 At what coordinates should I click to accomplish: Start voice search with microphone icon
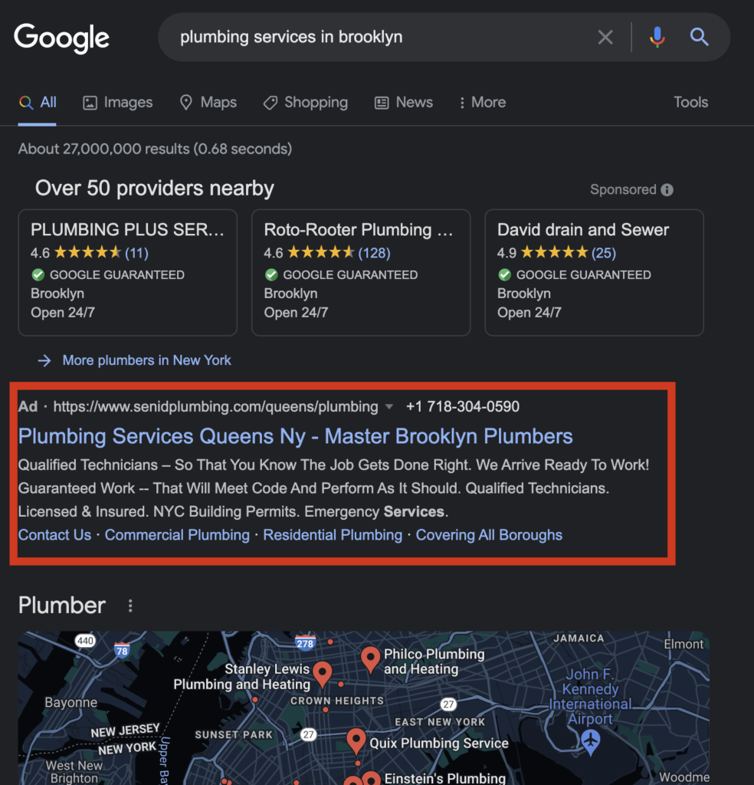click(x=657, y=37)
